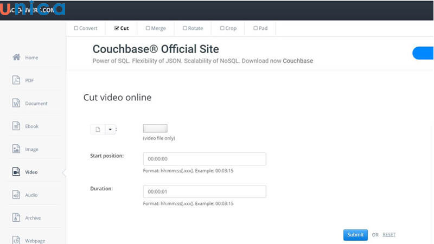Select the Video menu entry
Screen dimensions: 434x244
(x=31, y=172)
